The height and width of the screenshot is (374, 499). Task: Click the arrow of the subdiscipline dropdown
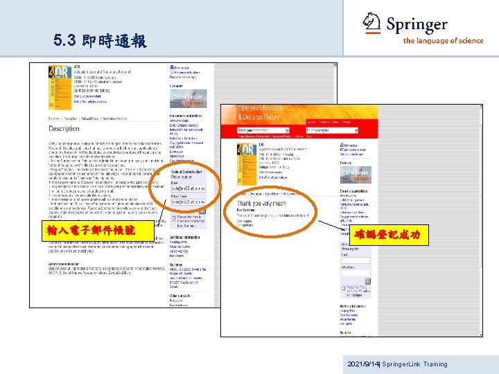click(288, 130)
